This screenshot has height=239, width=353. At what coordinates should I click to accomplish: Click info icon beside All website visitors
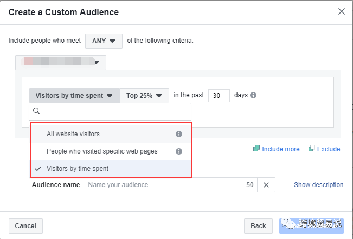coord(179,134)
